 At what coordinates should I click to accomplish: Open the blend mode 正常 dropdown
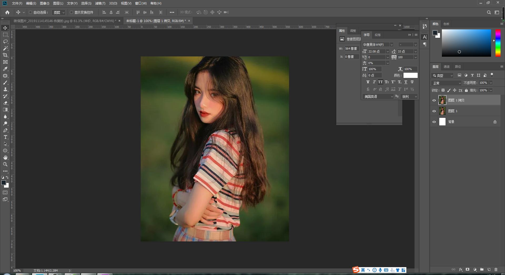446,83
